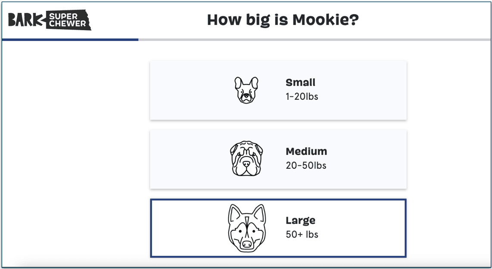492x269 pixels.
Task: Click the French Bulldog icon for Small
Action: tap(246, 89)
